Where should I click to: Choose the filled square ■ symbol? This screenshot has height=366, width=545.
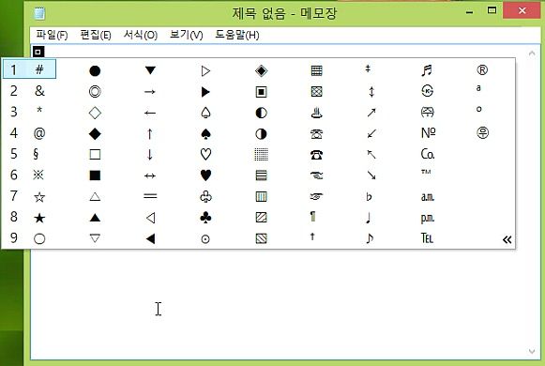(95, 175)
